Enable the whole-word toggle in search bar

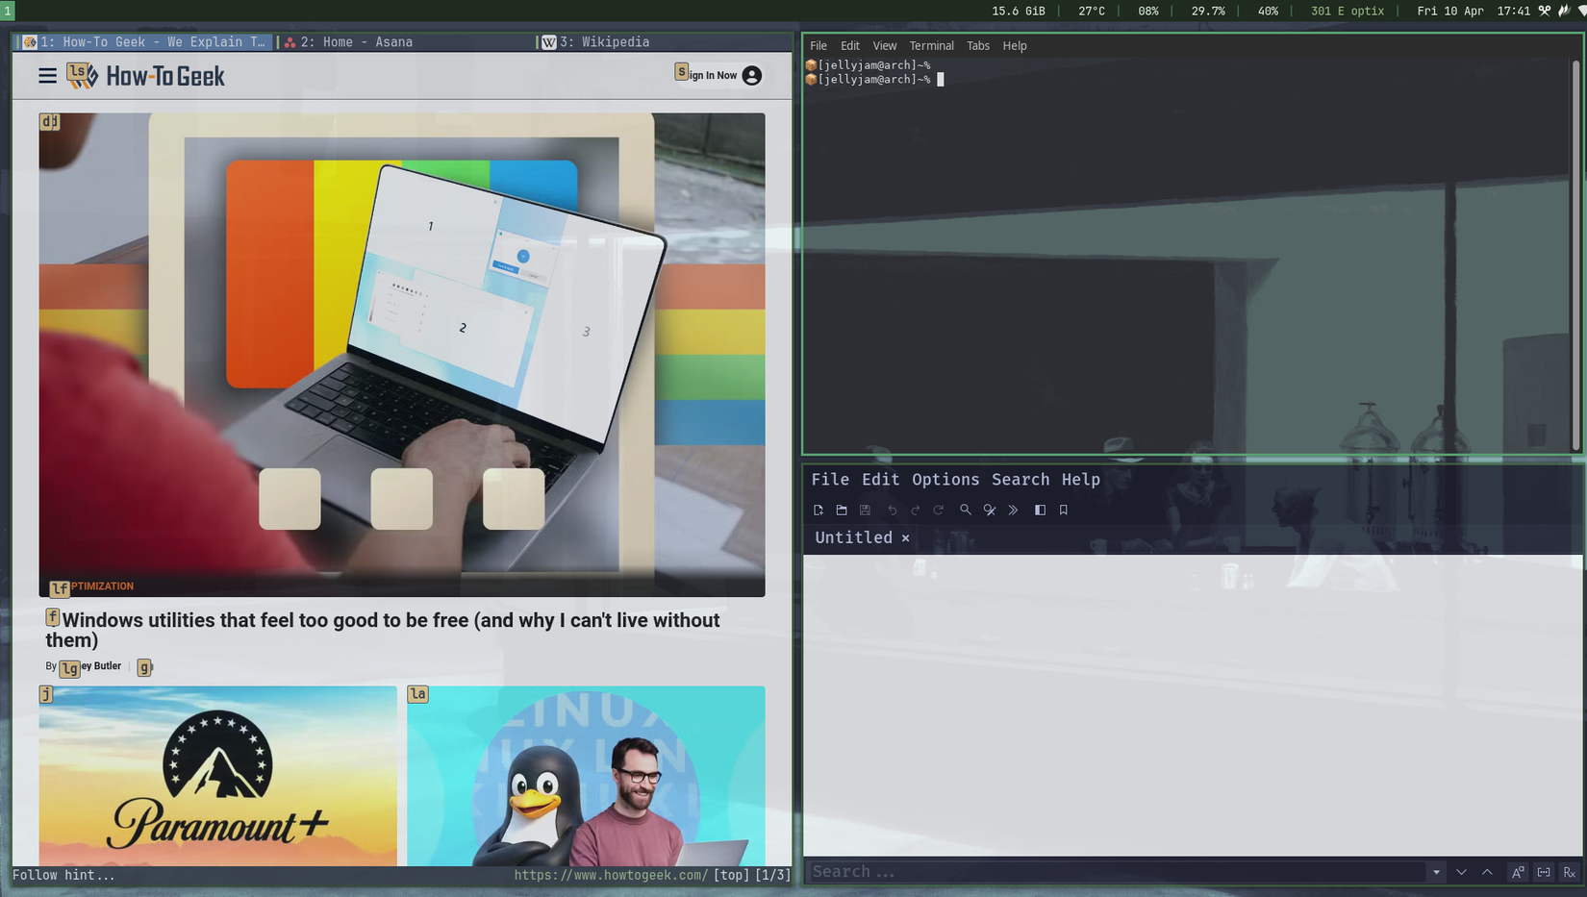pos(1543,871)
